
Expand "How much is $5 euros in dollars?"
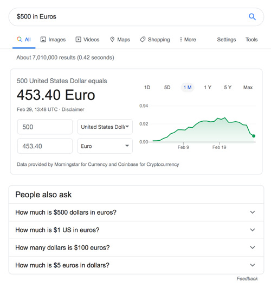(x=136, y=265)
